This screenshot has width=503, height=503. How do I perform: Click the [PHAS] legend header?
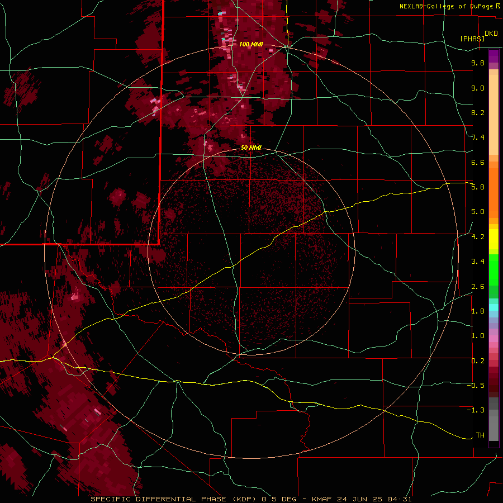coord(472,39)
